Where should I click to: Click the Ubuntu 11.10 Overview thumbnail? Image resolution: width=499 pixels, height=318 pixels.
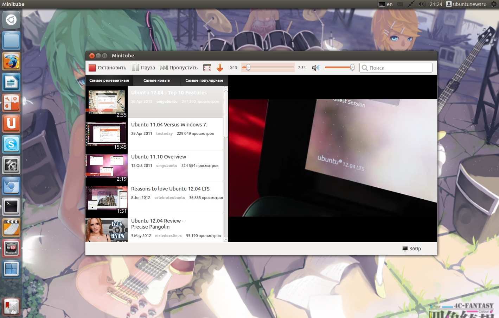tap(106, 166)
